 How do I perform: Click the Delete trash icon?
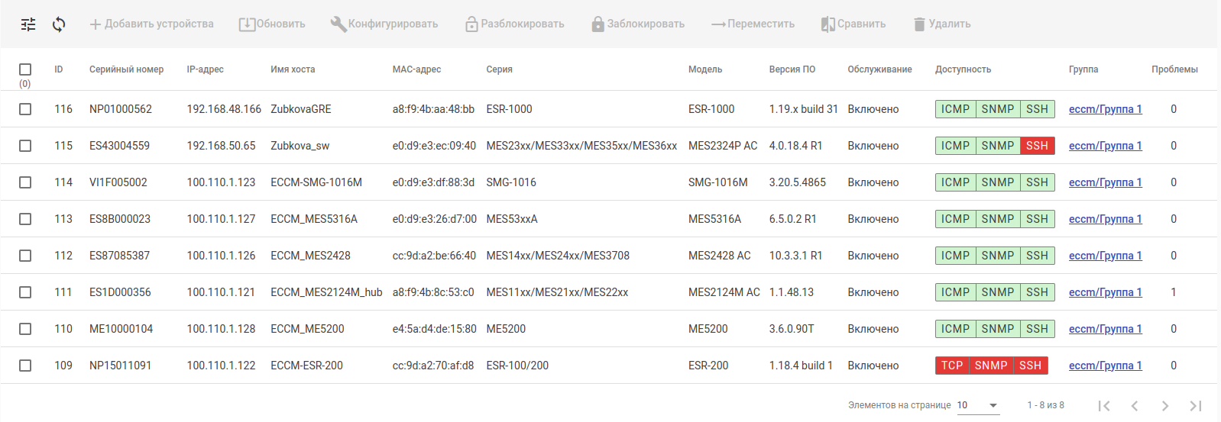coord(919,24)
